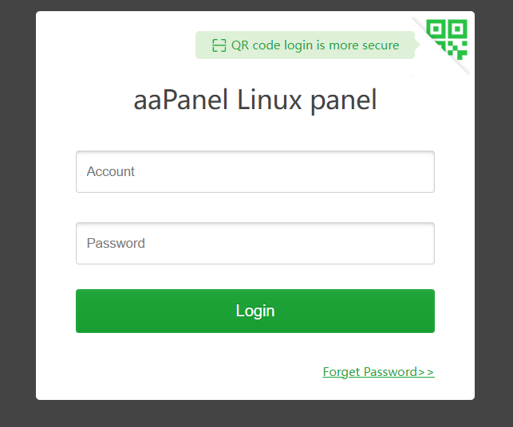Click the "aaPanel Linux panel" heading
The image size is (513, 427).
pyautogui.click(x=255, y=101)
